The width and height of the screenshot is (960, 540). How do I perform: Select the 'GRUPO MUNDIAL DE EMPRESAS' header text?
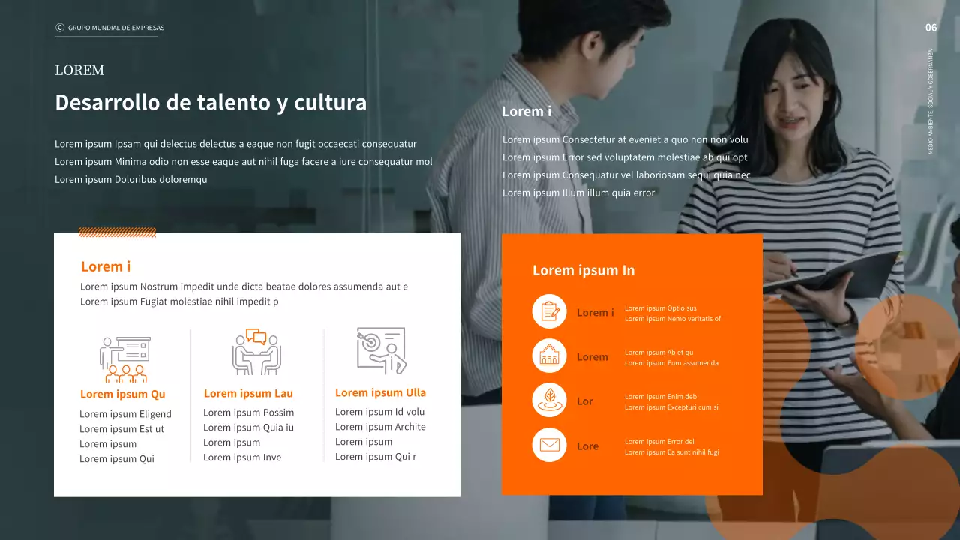[x=115, y=28]
